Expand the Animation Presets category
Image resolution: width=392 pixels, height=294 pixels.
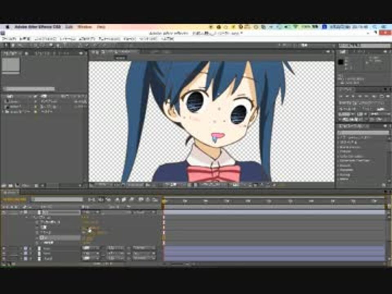pyautogui.click(x=339, y=138)
